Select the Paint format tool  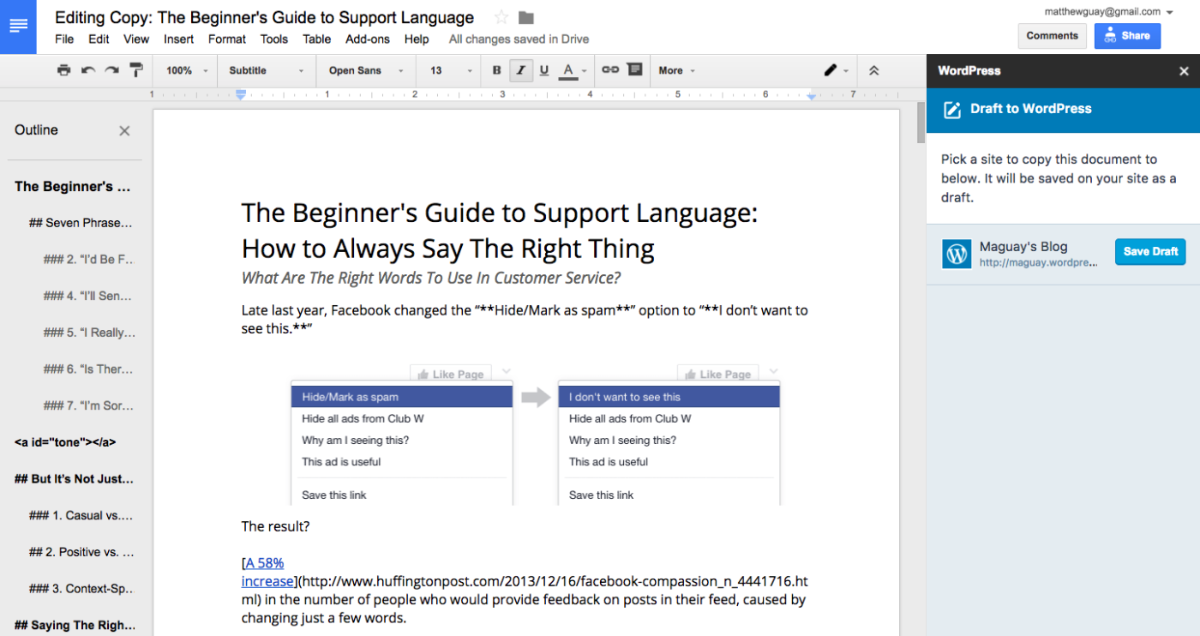click(x=136, y=70)
